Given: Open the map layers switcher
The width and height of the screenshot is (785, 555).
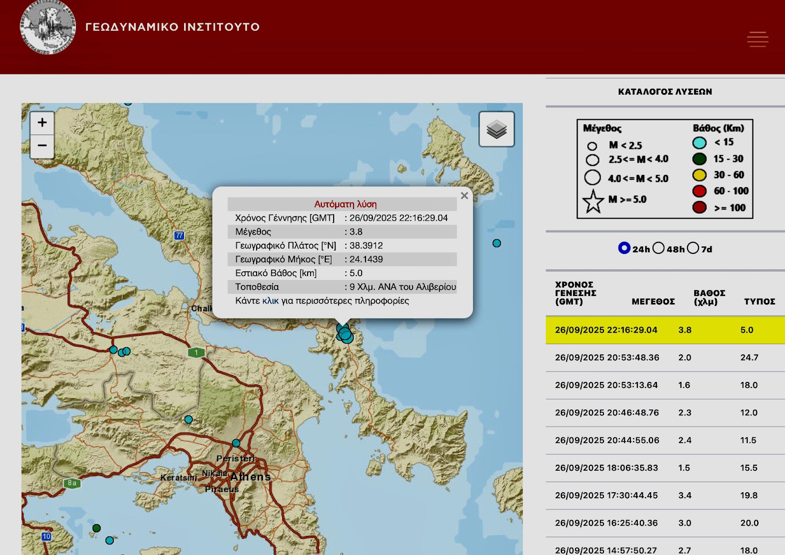Looking at the screenshot, I should click(497, 129).
